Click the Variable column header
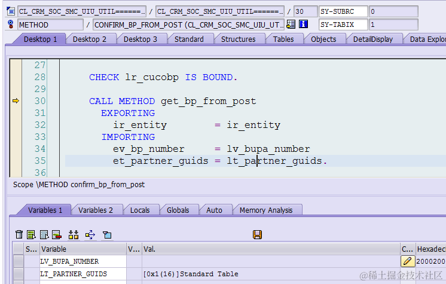 [x=83, y=249]
